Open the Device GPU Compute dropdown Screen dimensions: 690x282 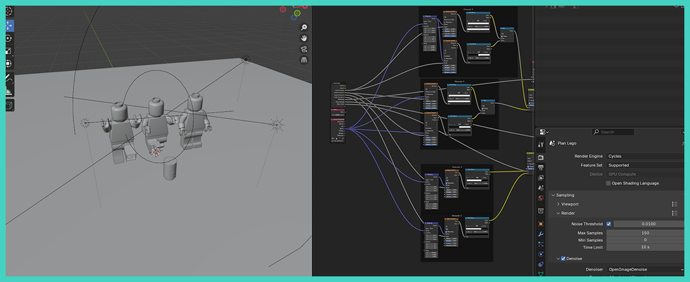click(645, 174)
